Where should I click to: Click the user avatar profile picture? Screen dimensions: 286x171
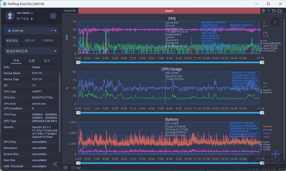pyautogui.click(x=10, y=16)
